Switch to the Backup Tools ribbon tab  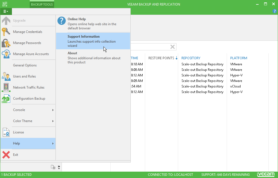42,4
